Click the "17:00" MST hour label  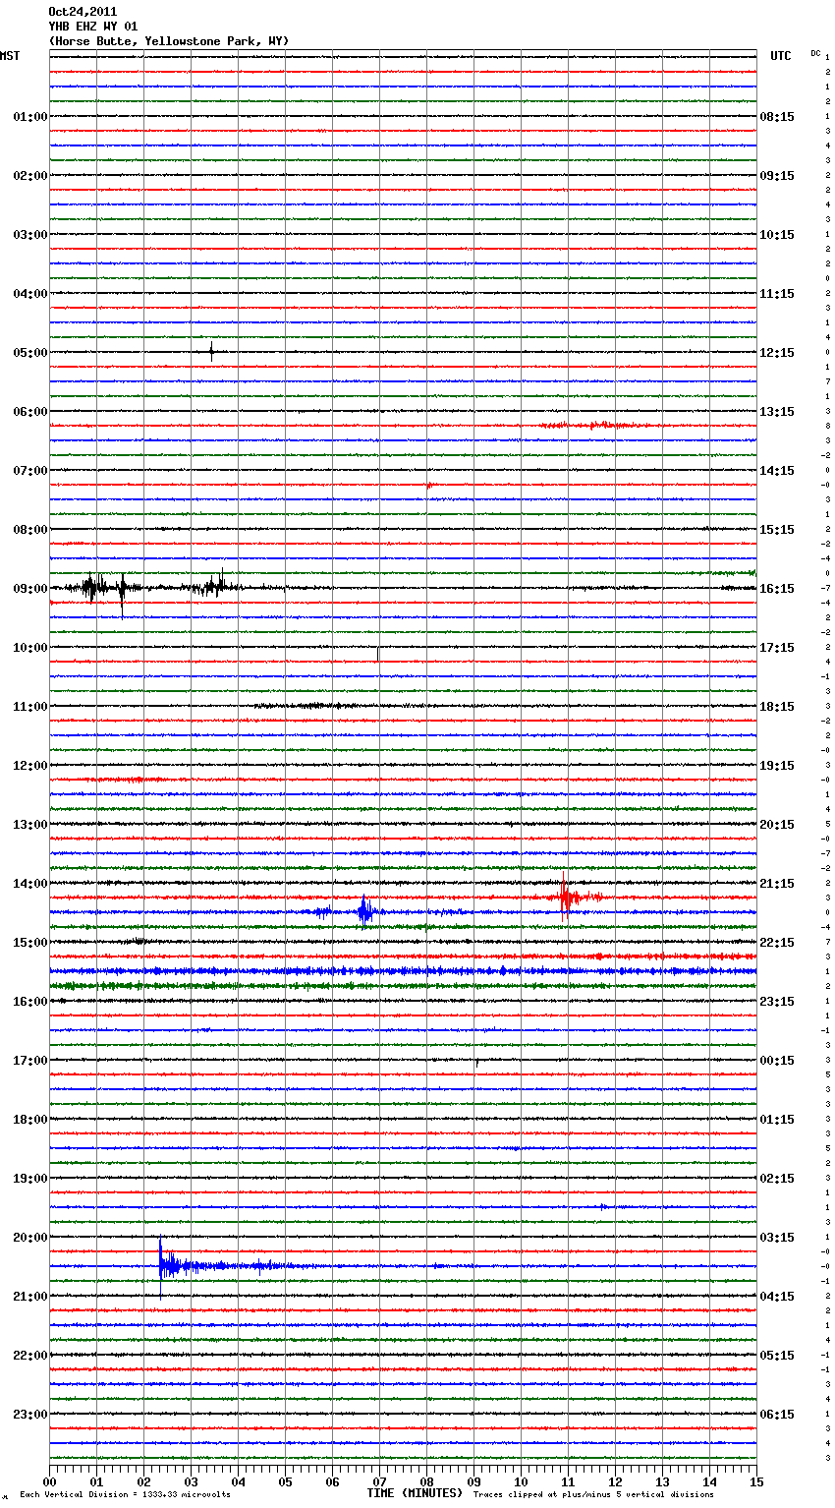point(30,1061)
